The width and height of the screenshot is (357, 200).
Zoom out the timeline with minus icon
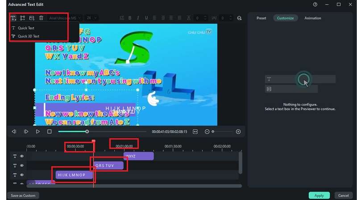[x=207, y=132]
